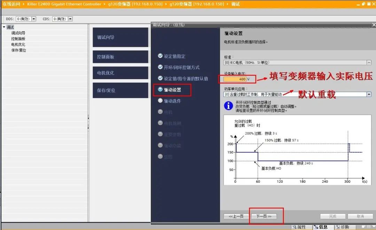Open the 诊断 panel icon in status bar
Screen dimensions: 376x230
click(x=338, y=227)
